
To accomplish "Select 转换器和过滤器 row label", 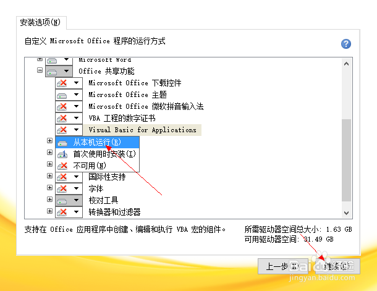I will tap(114, 212).
